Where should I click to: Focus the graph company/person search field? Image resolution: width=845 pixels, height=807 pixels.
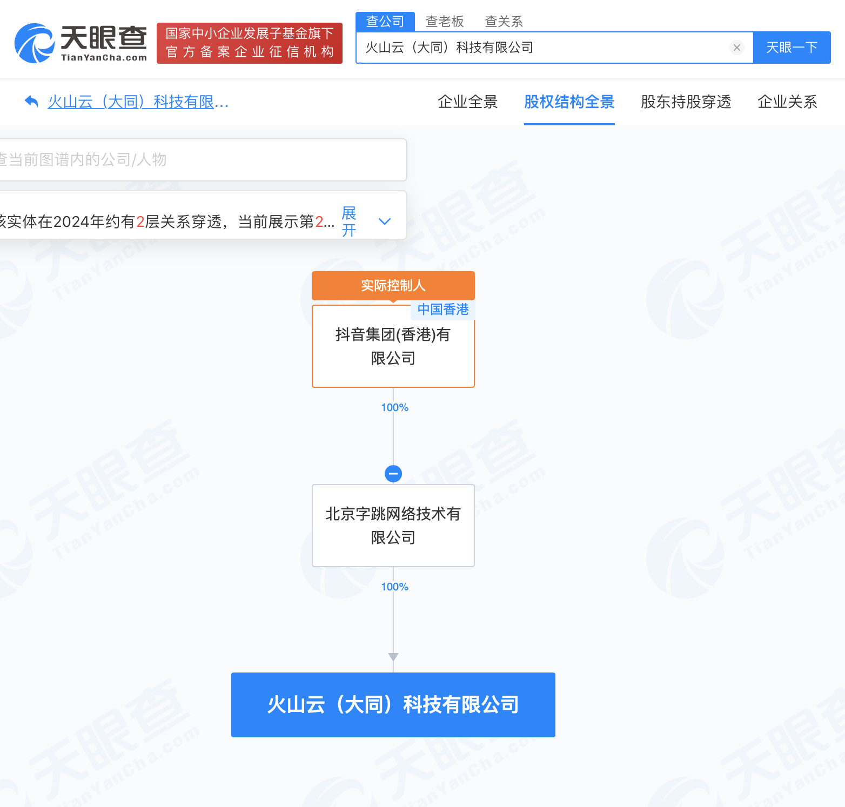tap(203, 160)
